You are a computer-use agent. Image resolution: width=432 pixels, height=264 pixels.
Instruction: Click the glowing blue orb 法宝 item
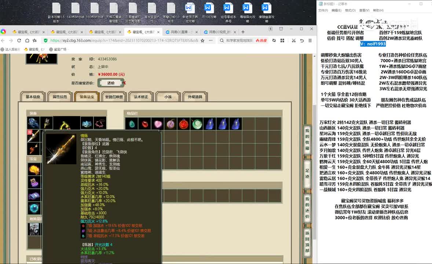click(x=34, y=208)
